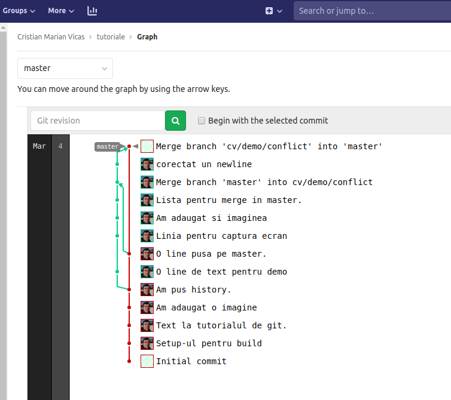
Task: Select the 'O line pusa pe master.' commit
Action: point(211,254)
